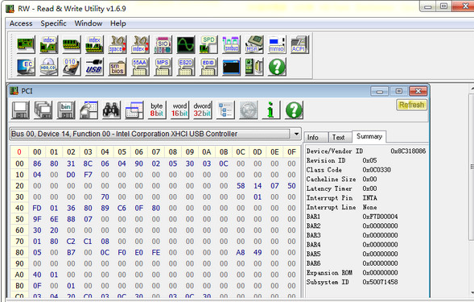Open the SMBus icon

(231, 44)
